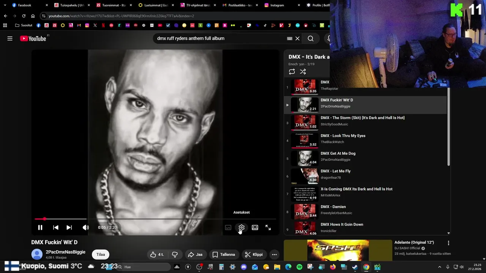
Task: Save video with Tallenna button
Action: [x=224, y=254]
